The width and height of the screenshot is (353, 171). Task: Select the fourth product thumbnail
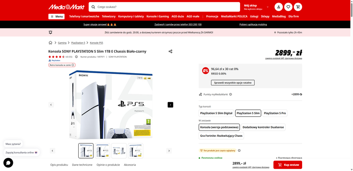point(136,151)
